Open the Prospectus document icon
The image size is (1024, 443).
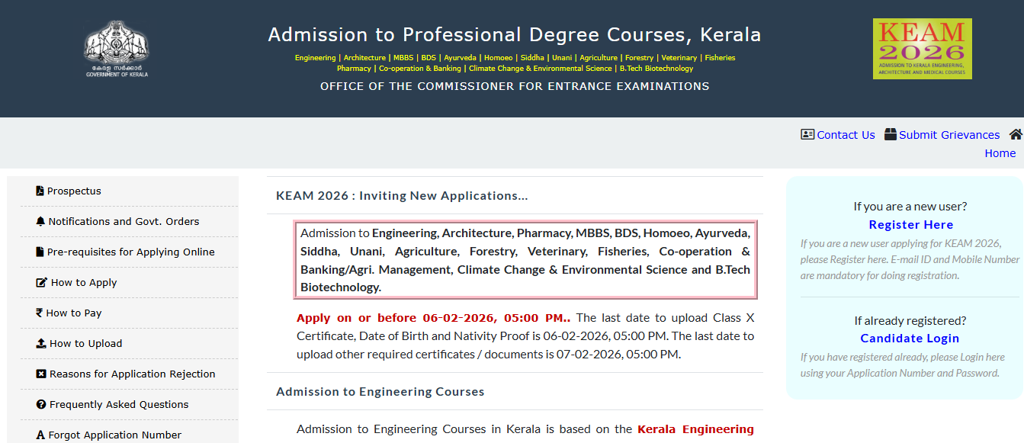point(39,190)
